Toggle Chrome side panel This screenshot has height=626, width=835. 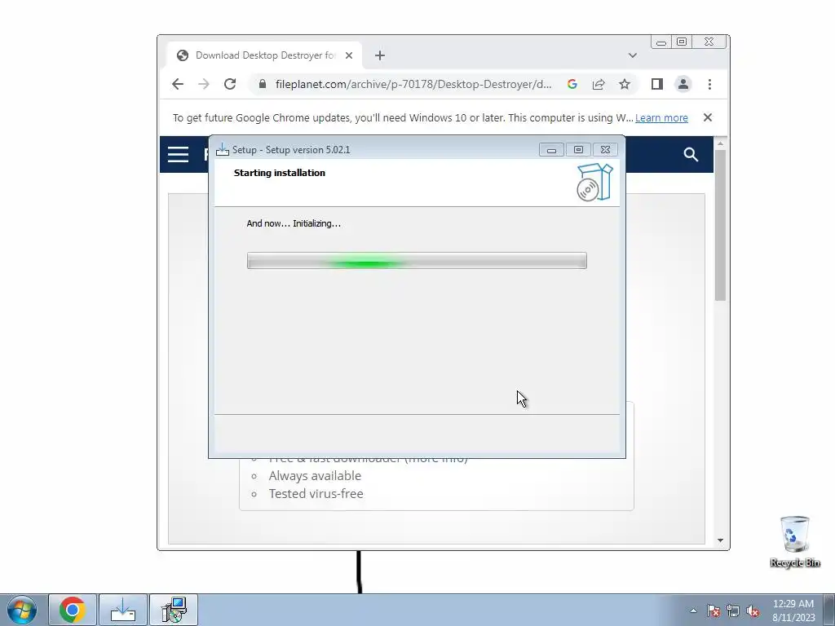[x=656, y=84]
